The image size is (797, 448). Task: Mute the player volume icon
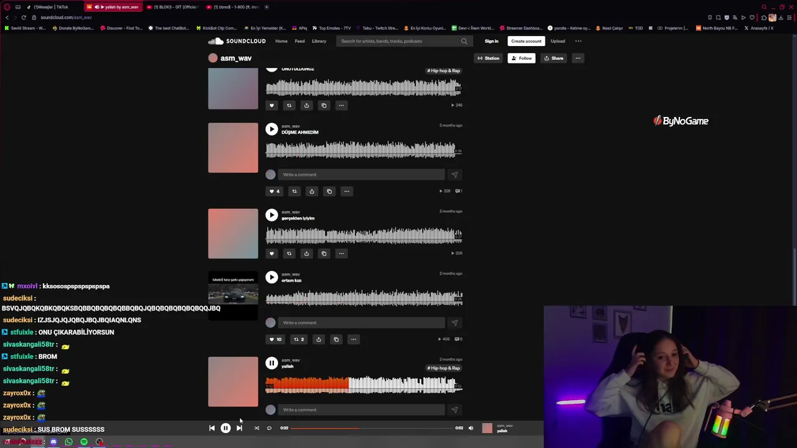click(471, 428)
